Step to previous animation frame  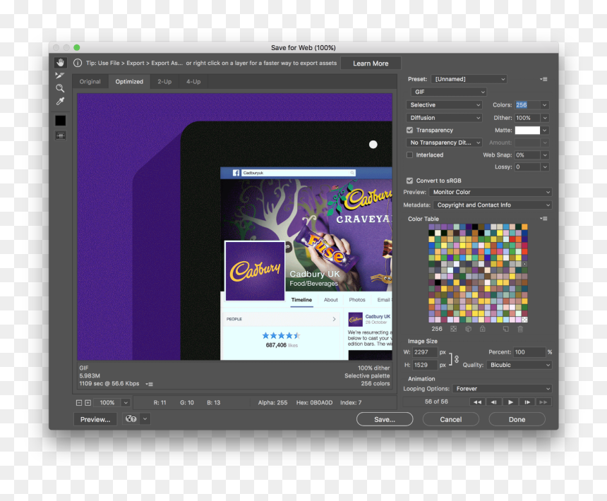point(493,402)
